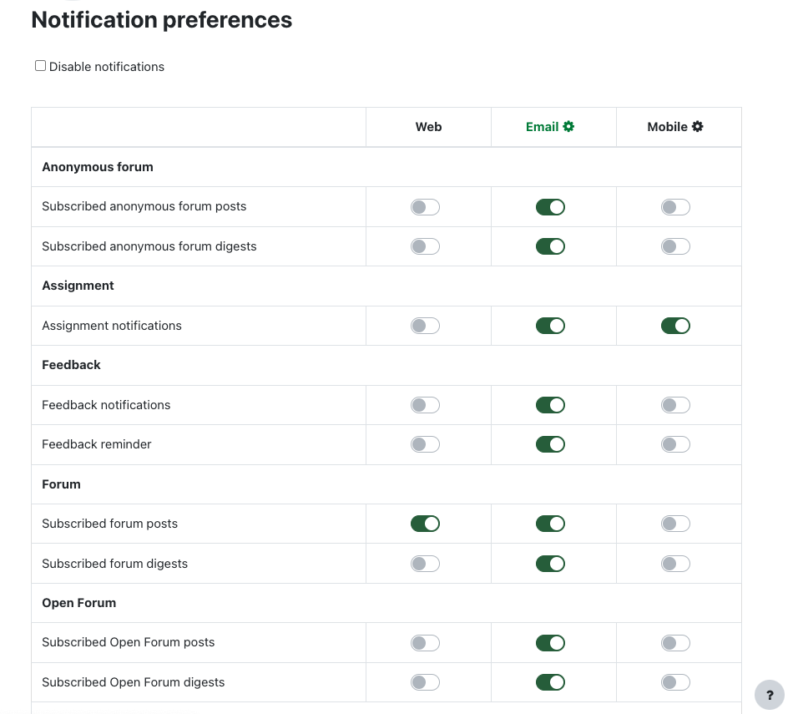Enable Mobile toggle for Feedback reminder
This screenshot has width=798, height=714.
tap(675, 444)
